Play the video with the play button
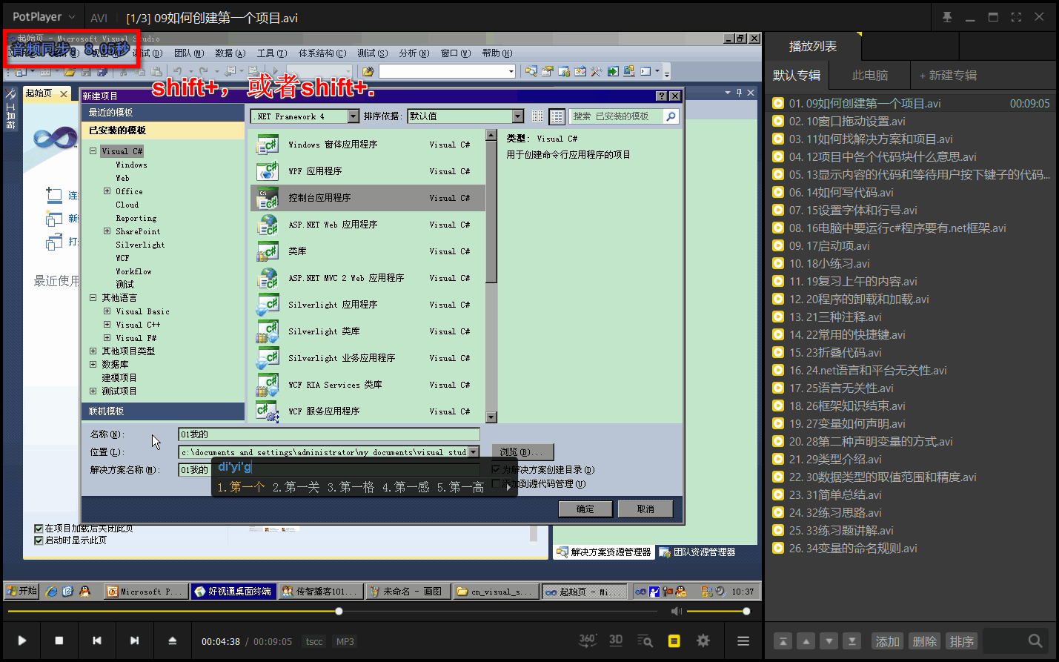The height and width of the screenshot is (662, 1059). [x=22, y=641]
